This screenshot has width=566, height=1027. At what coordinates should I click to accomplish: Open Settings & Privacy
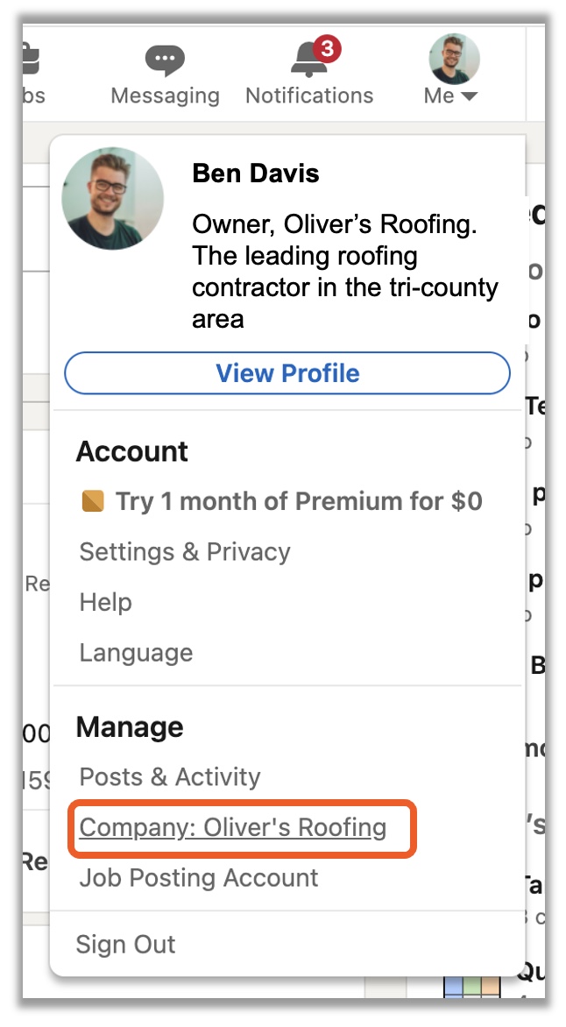coord(185,551)
